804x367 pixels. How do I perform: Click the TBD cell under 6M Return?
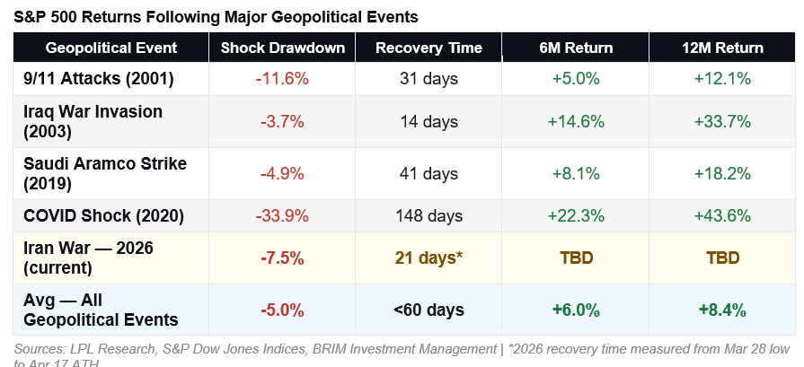(575, 258)
